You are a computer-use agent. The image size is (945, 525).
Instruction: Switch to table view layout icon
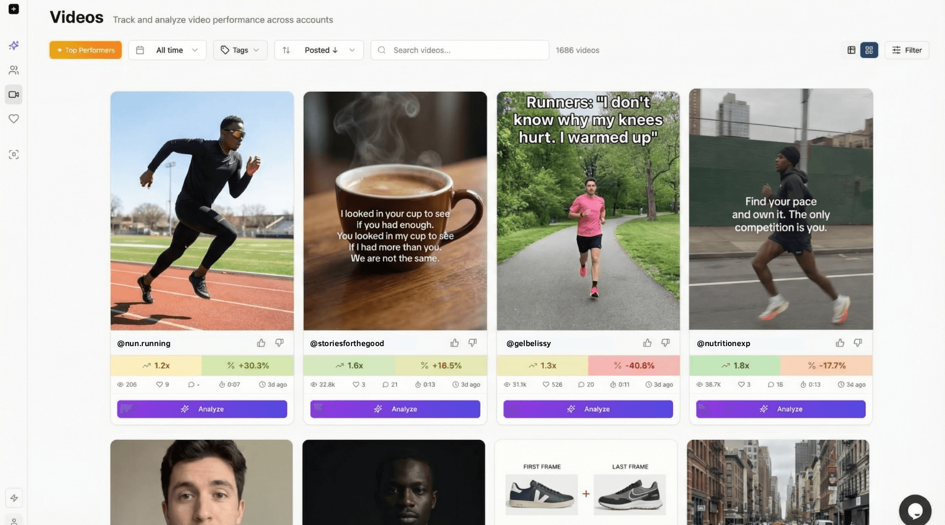click(x=851, y=50)
